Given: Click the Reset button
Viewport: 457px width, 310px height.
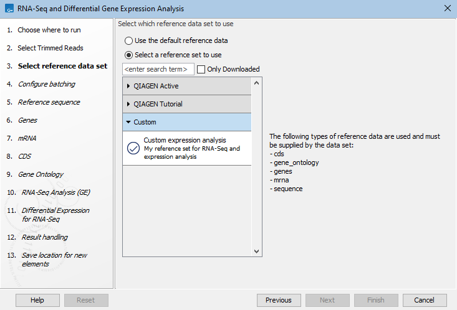Looking at the screenshot, I should [x=86, y=300].
